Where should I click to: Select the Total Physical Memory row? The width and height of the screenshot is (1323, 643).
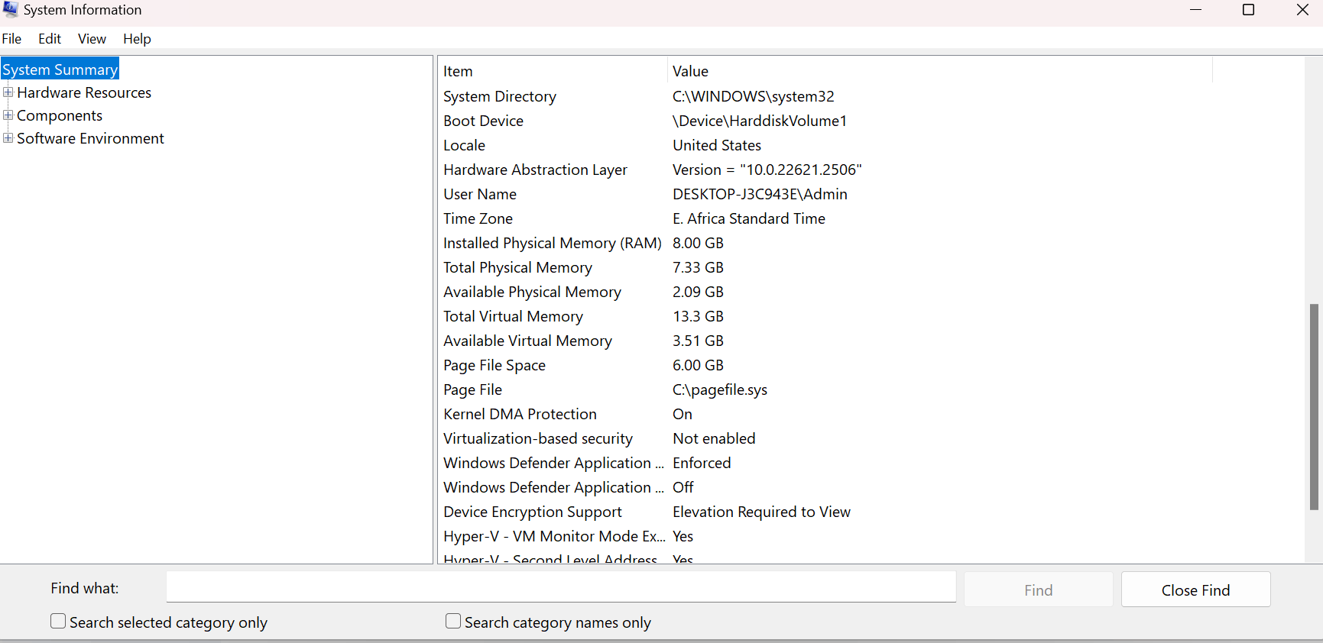(x=825, y=267)
